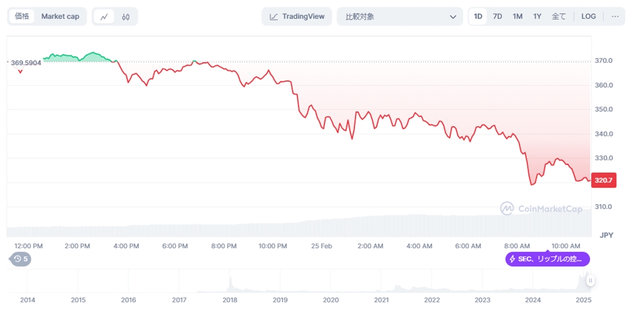This screenshot has height=314, width=630.
Task: Switch chart range to 1M
Action: click(x=517, y=17)
